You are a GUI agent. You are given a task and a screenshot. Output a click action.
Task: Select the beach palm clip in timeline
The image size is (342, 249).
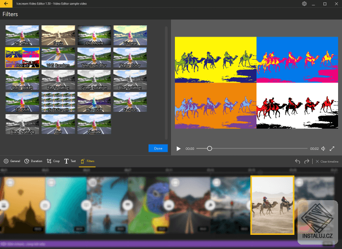click(107, 205)
